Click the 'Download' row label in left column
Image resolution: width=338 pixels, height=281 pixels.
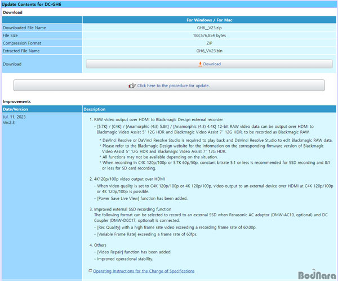click(12, 64)
